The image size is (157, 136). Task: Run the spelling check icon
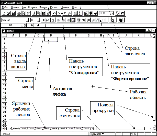point(28,13)
